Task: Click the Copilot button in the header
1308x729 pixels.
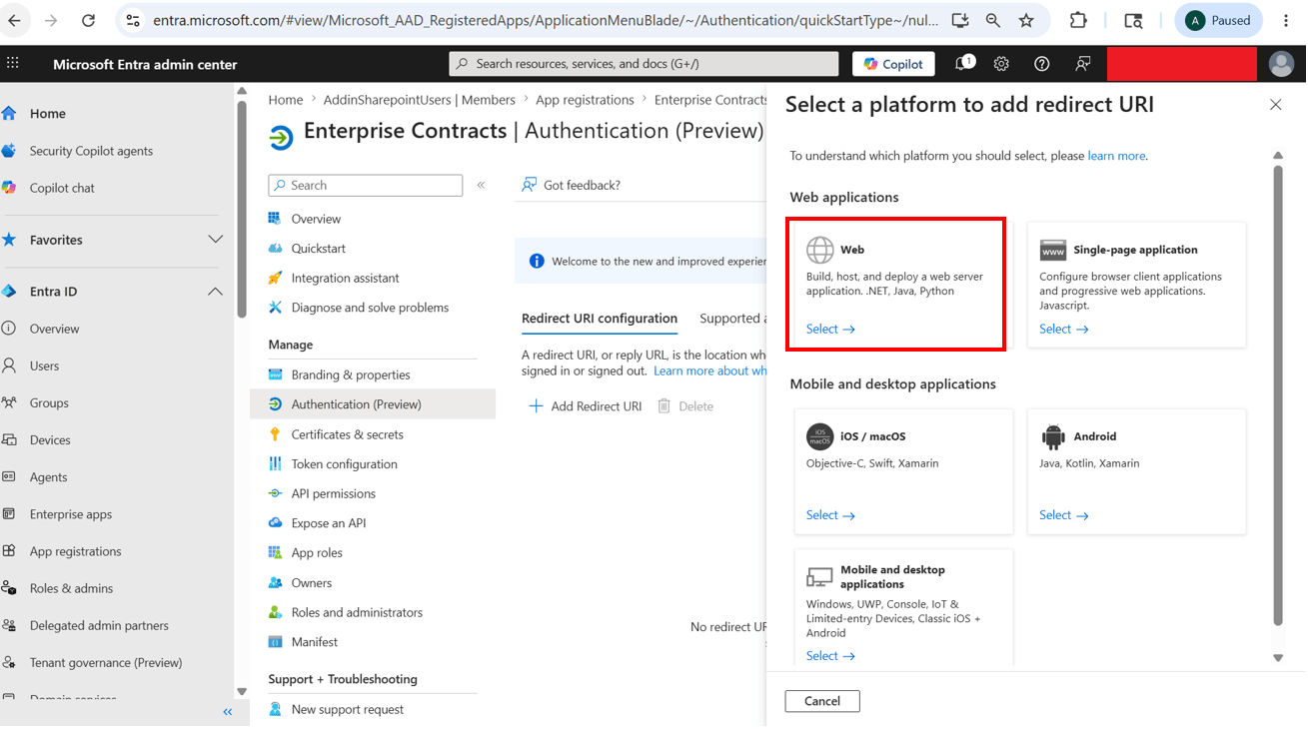Action: pos(893,64)
